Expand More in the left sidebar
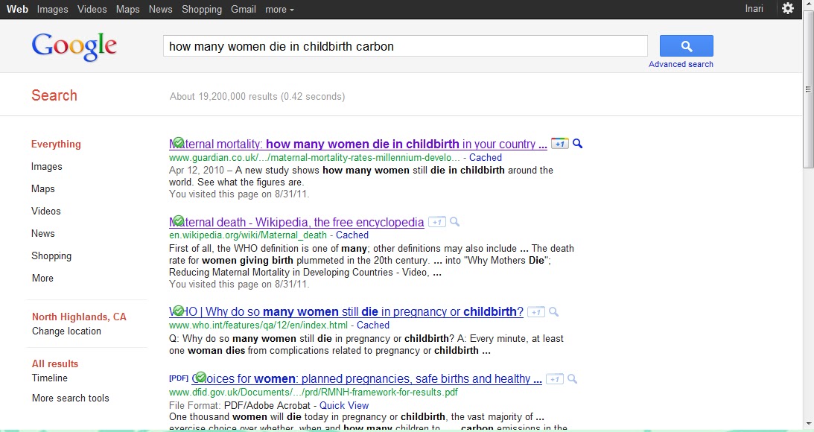 [x=42, y=279]
